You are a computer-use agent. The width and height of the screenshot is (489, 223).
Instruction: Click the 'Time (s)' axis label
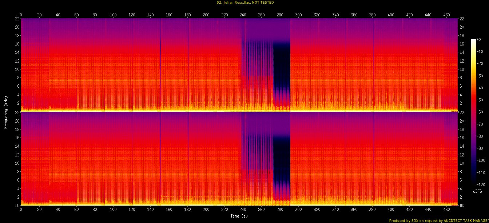click(239, 216)
